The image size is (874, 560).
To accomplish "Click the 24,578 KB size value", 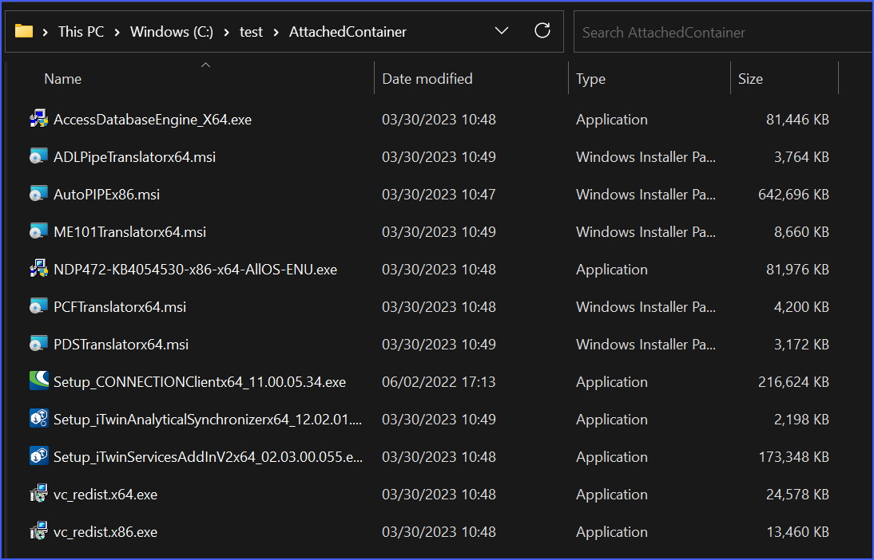I will (x=797, y=495).
